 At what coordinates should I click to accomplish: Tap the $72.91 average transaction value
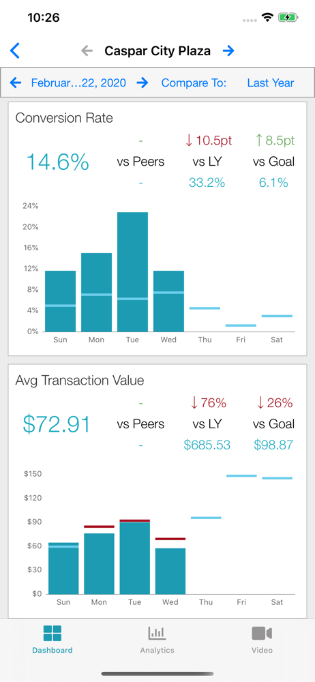tap(57, 424)
